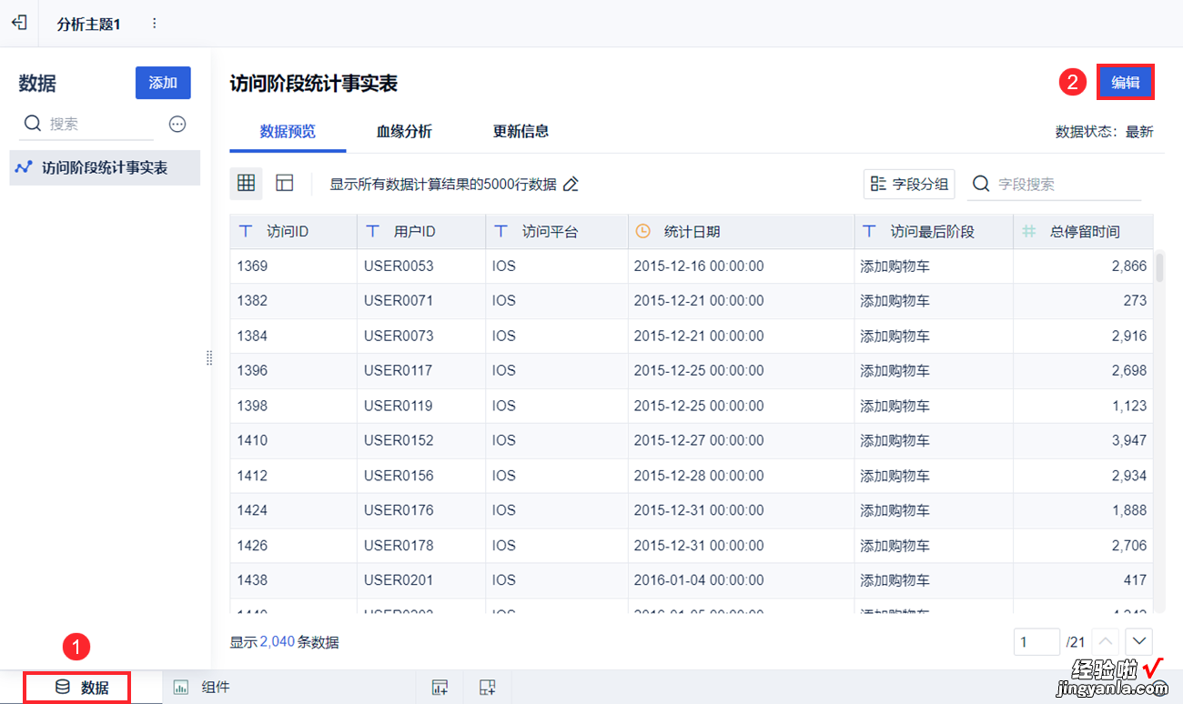Switch to the 更新信息 tab
The width and height of the screenshot is (1183, 704).
521,132
